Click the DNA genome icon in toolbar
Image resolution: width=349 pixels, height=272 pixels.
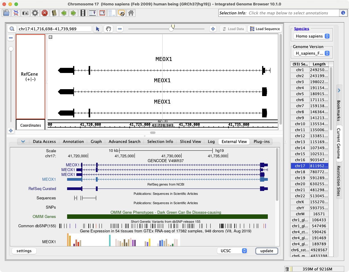tap(16, 13)
